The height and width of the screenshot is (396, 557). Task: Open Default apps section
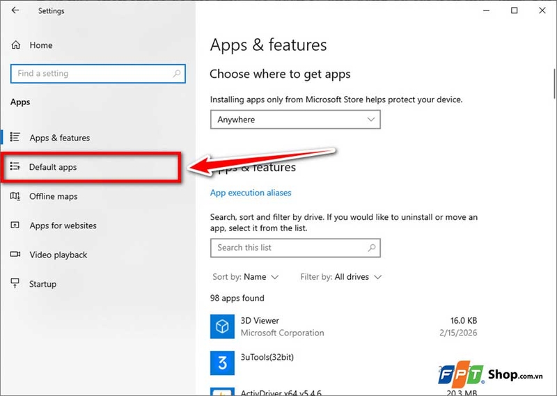(53, 167)
